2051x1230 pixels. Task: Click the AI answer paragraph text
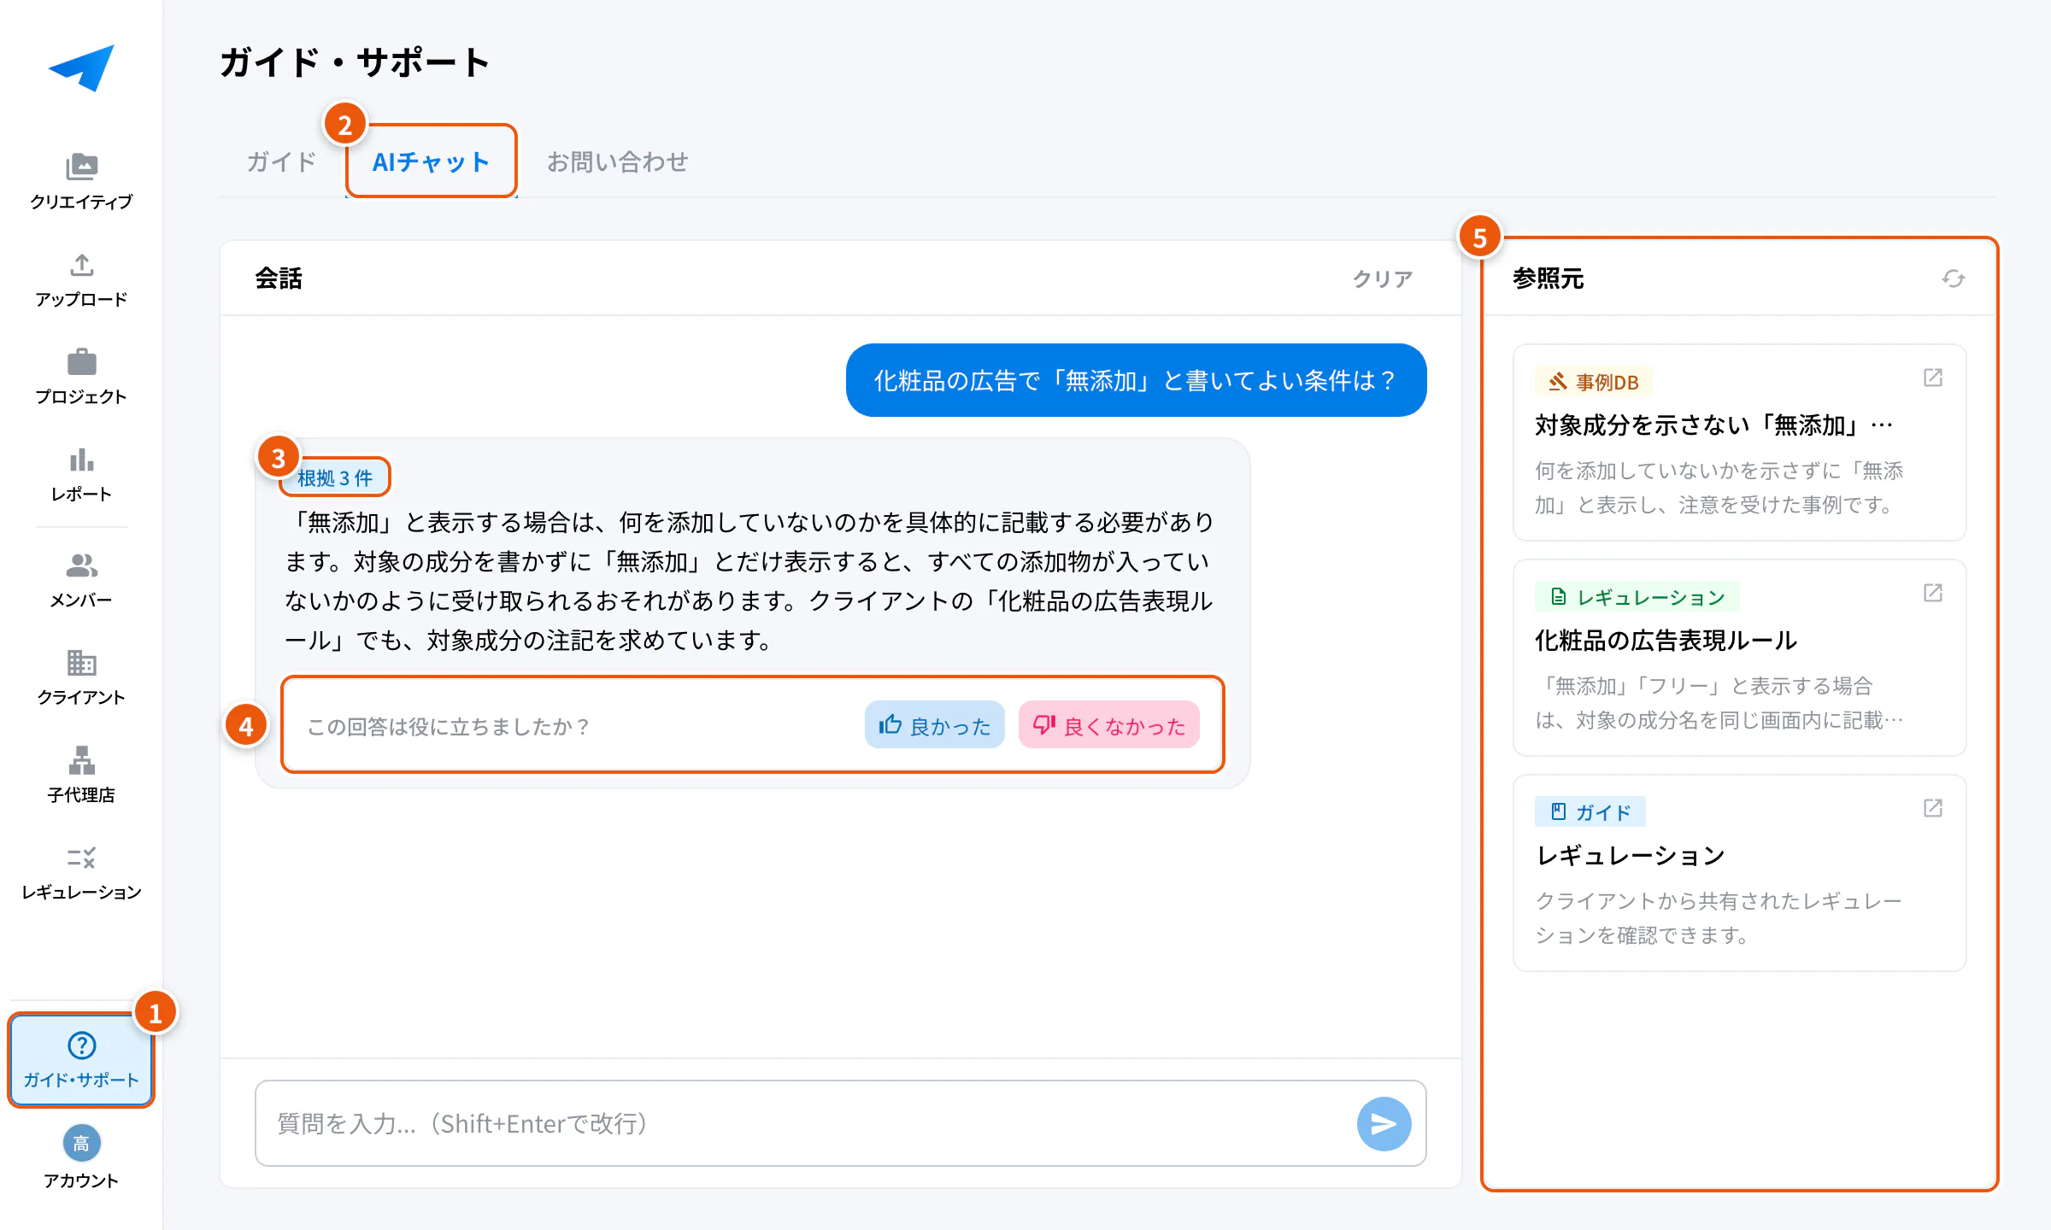coord(749,581)
